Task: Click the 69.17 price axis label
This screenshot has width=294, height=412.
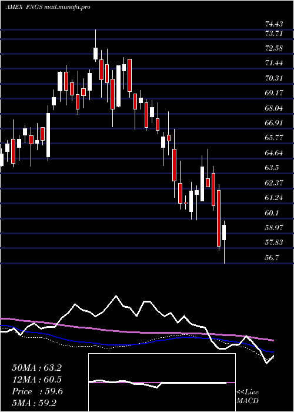Action: 274,93
